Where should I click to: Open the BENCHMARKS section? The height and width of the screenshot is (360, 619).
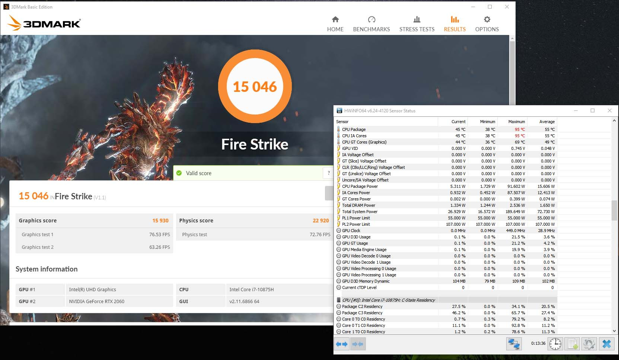[371, 24]
